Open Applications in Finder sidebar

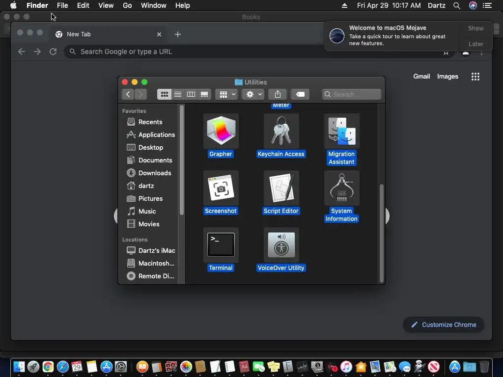[150, 135]
